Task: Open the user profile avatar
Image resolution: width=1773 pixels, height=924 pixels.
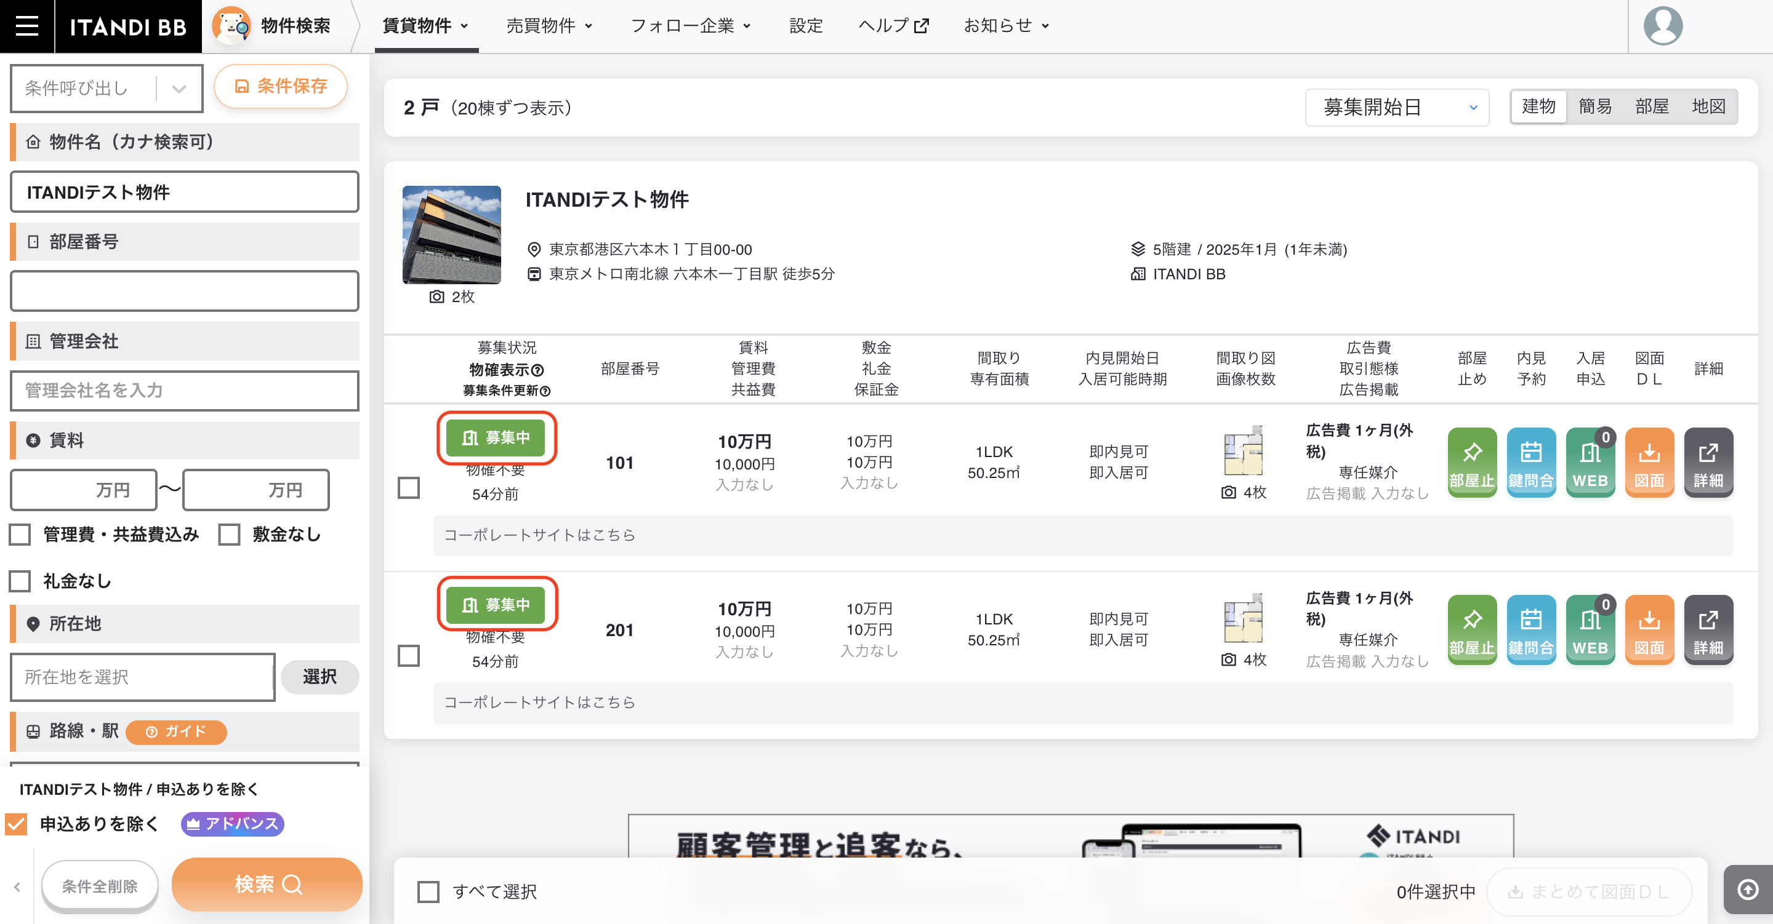Action: [x=1663, y=26]
